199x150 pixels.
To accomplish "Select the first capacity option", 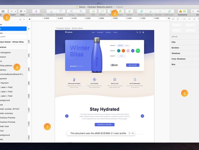I will pyautogui.click(x=120, y=46).
